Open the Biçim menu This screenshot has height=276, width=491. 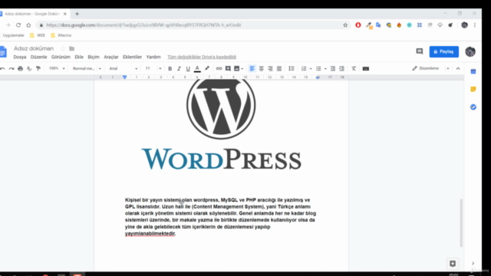pyautogui.click(x=94, y=57)
